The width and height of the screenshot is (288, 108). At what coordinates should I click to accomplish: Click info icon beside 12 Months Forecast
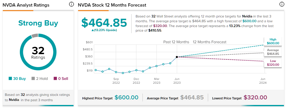coord(282,5)
